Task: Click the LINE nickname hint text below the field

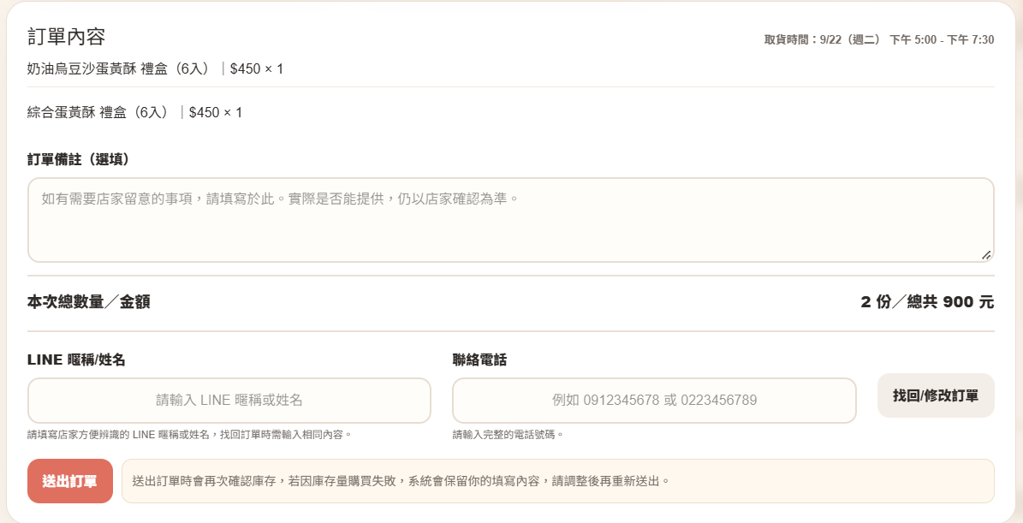Action: pos(189,434)
